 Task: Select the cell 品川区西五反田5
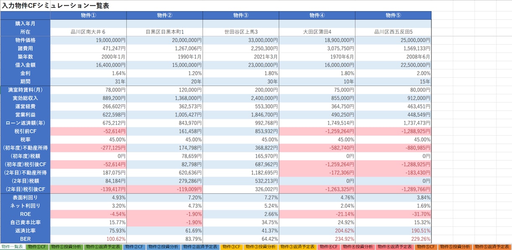393,32
